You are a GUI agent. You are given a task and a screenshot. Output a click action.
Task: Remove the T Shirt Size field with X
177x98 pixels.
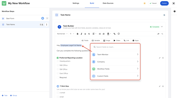tap(163, 86)
